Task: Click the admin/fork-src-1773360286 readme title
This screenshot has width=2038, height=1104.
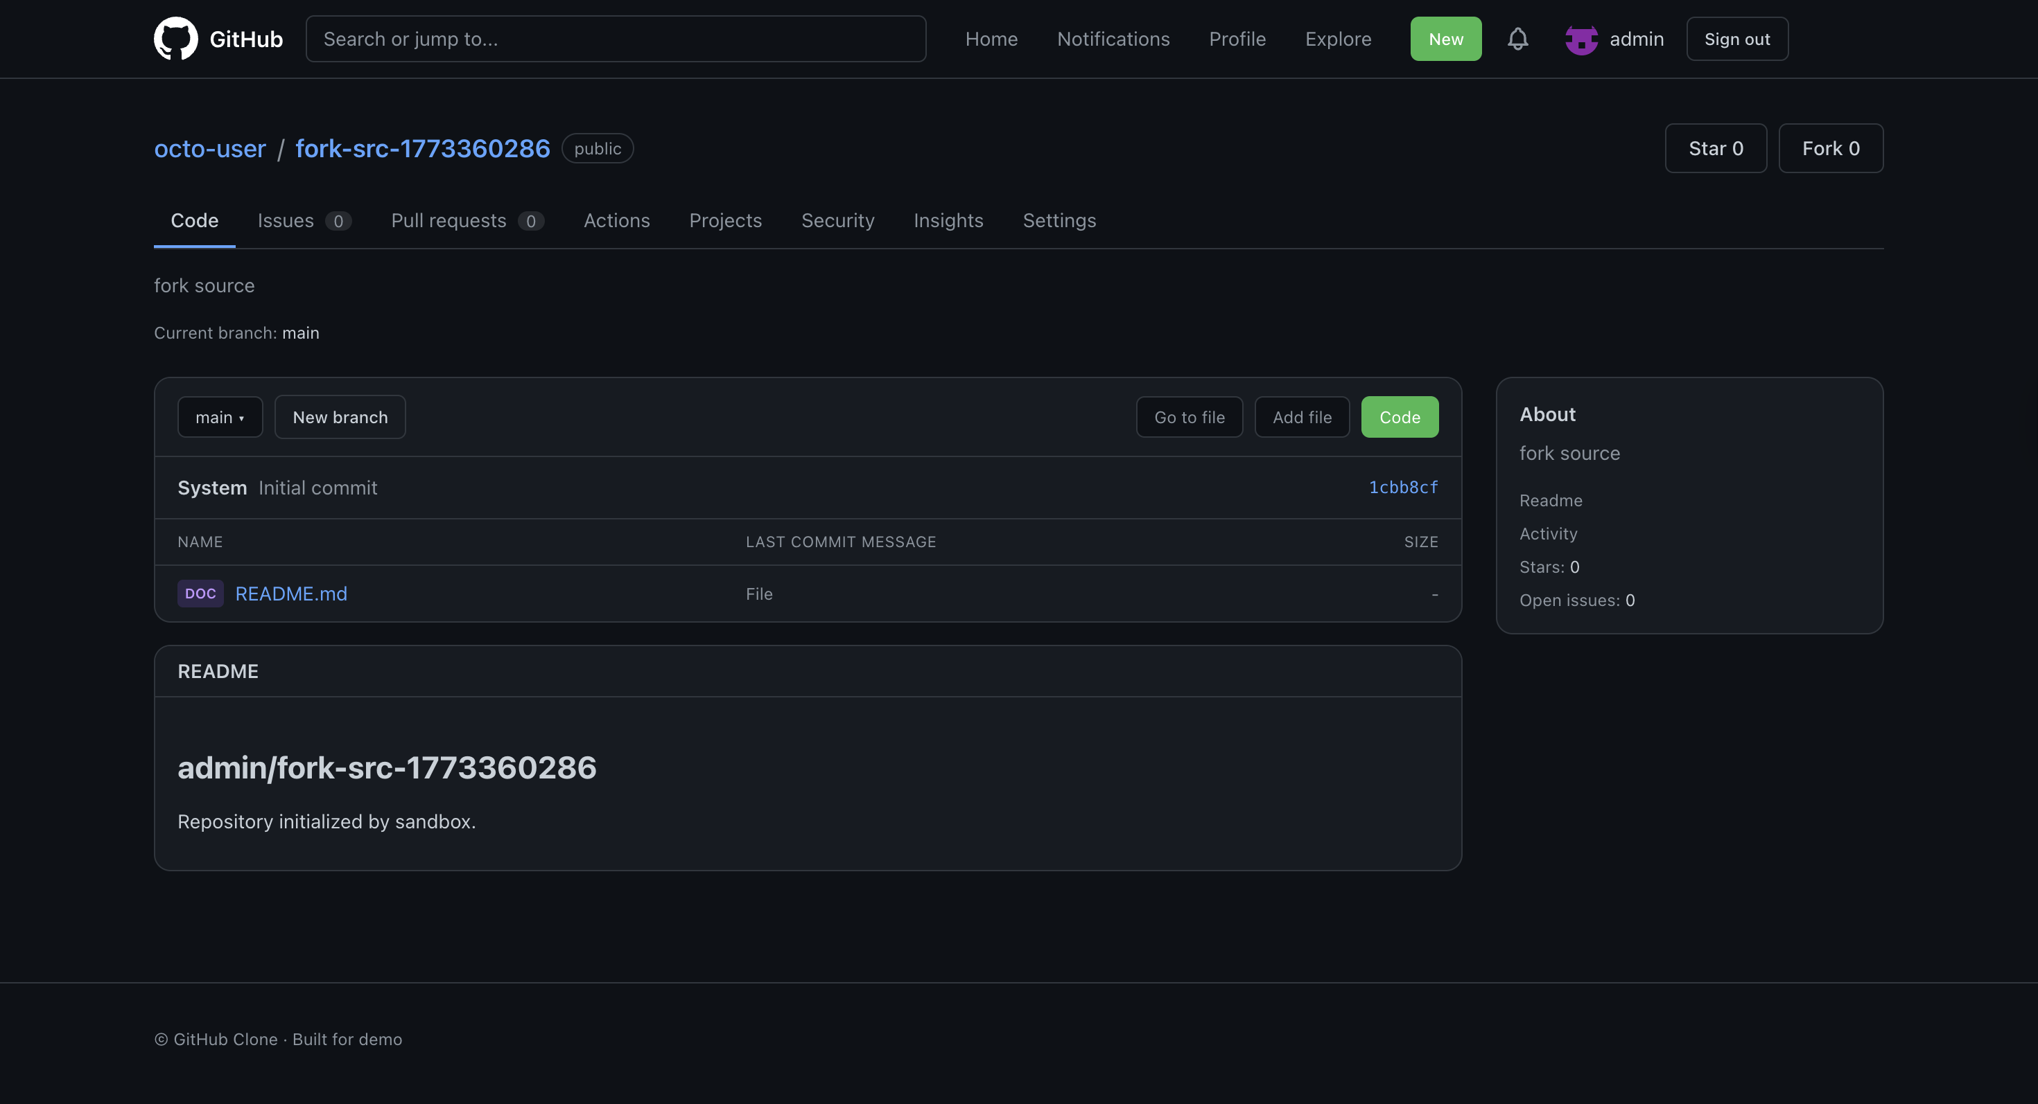Action: pos(387,767)
